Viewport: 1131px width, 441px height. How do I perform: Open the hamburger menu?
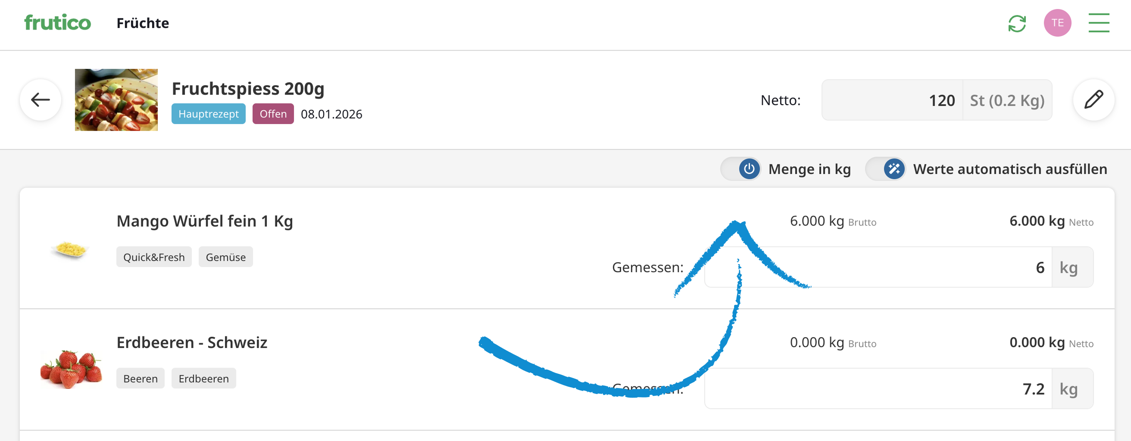1099,23
